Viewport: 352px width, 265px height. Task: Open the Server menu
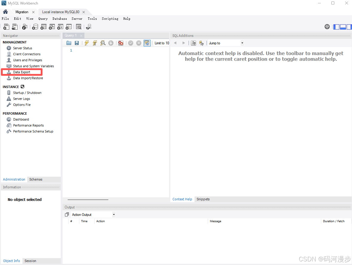click(x=77, y=19)
